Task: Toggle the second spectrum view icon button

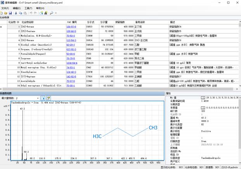Action: 48,98
